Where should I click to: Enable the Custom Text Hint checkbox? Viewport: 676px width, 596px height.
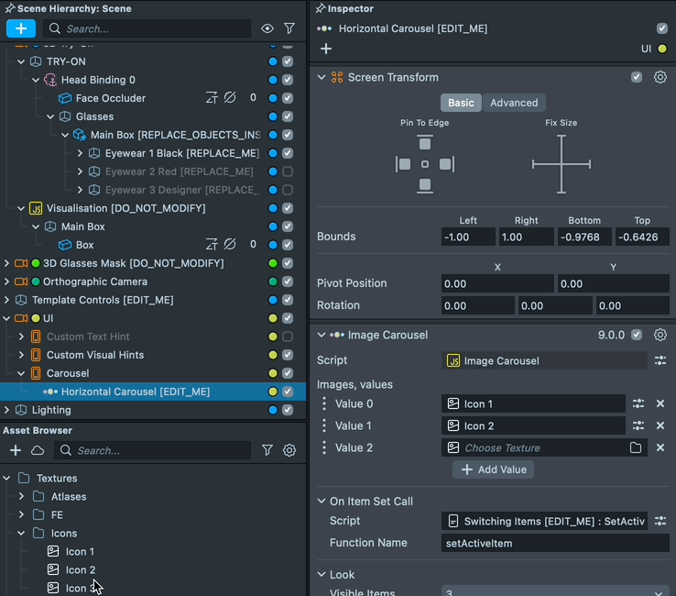[x=288, y=337]
